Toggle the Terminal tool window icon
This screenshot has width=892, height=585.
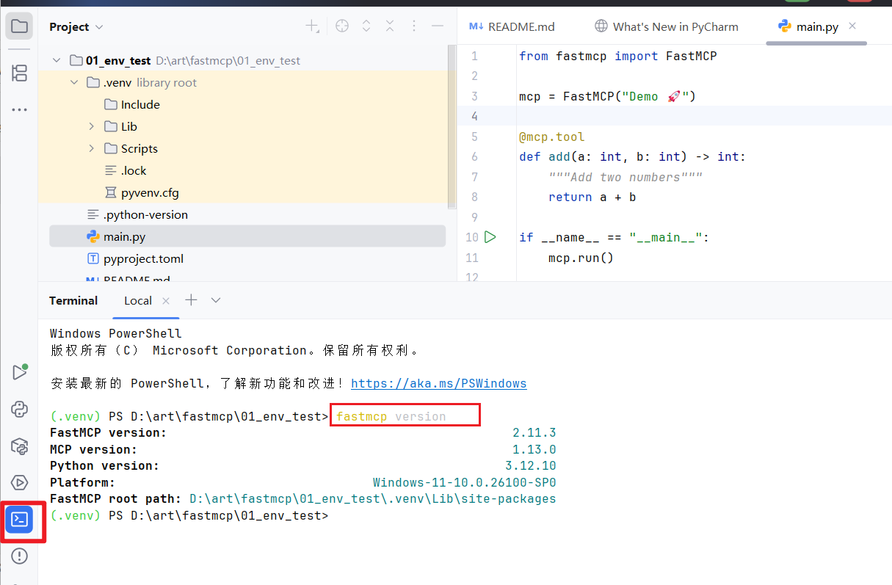pos(19,520)
